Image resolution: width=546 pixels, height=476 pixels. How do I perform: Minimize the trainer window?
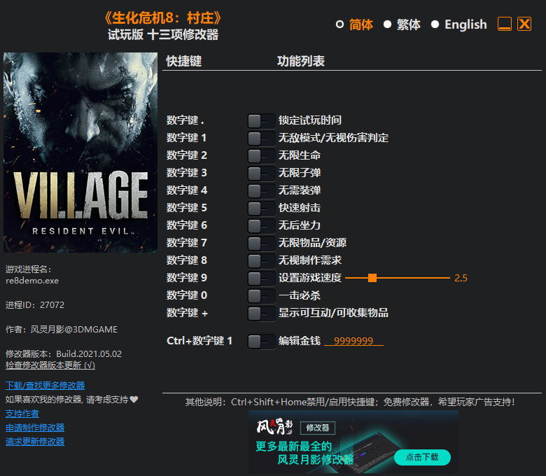click(x=505, y=24)
